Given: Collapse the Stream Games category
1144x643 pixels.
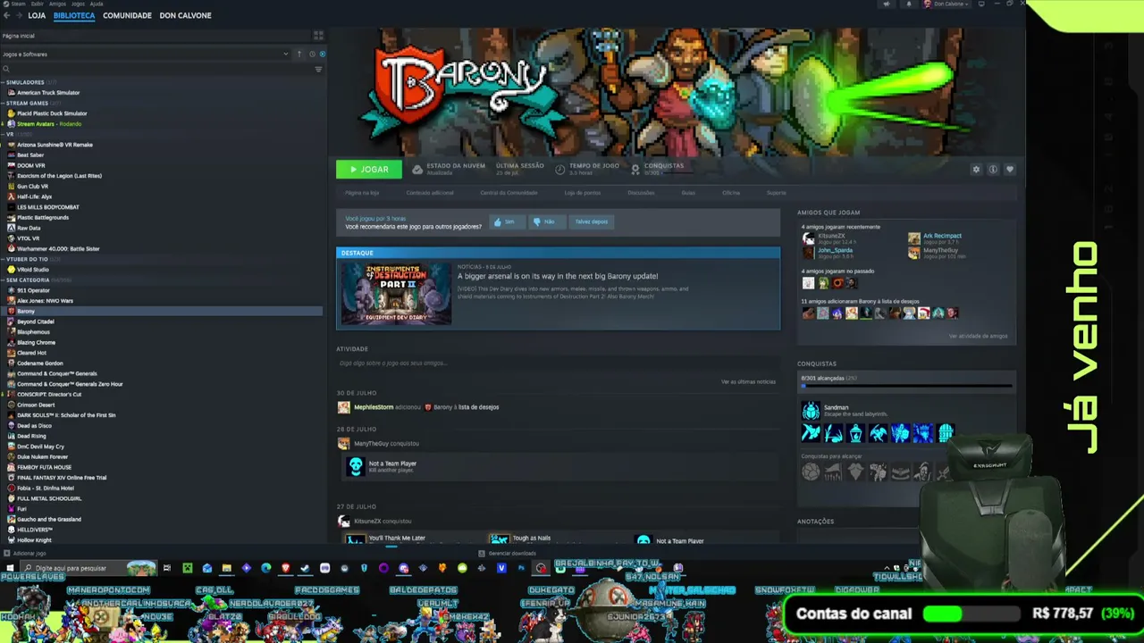Looking at the screenshot, I should coord(3,103).
